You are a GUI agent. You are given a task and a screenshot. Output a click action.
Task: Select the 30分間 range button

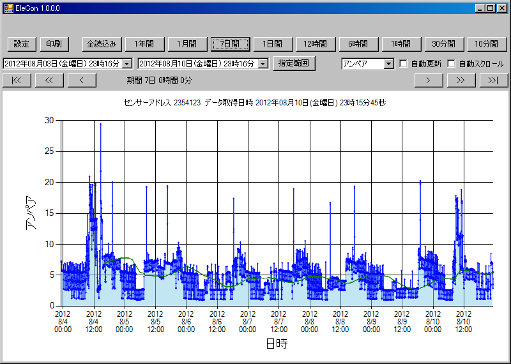pyautogui.click(x=444, y=44)
